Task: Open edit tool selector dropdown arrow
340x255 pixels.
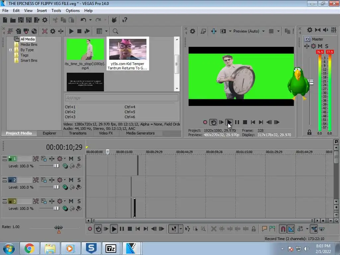Action: pyautogui.click(x=181, y=229)
